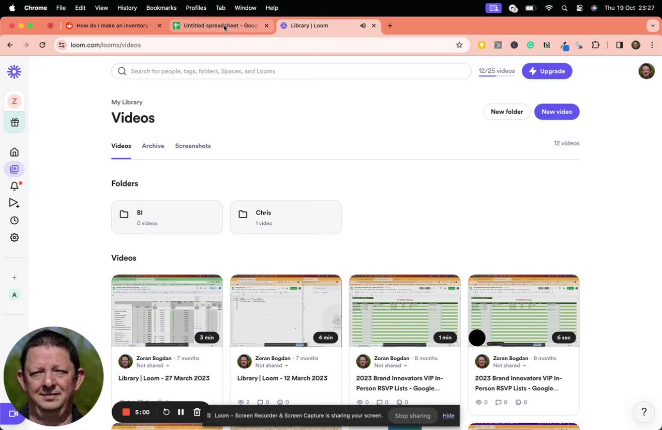This screenshot has width=662, height=430.
Task: Open the Bookmarks menu in menu bar
Action: (161, 8)
